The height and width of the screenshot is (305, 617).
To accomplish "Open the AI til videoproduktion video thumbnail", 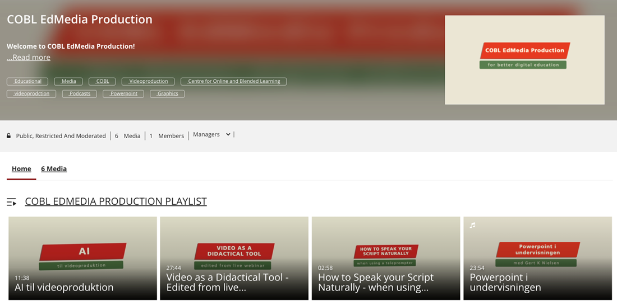I will tap(82, 259).
